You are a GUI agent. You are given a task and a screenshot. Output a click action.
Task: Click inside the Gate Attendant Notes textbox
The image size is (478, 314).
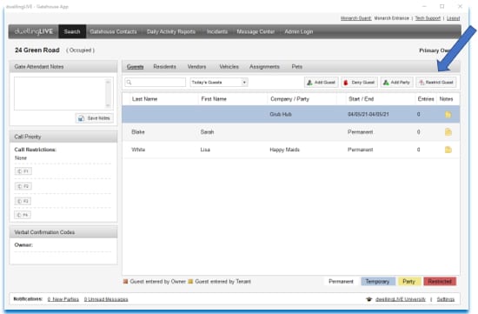[x=60, y=93]
